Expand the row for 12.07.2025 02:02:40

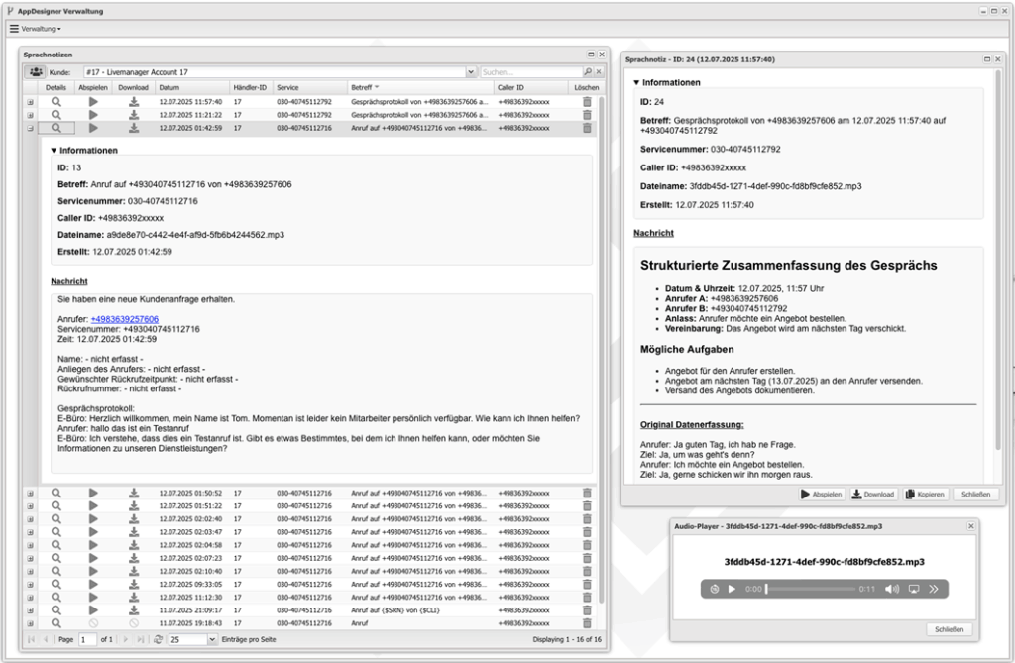[30, 518]
